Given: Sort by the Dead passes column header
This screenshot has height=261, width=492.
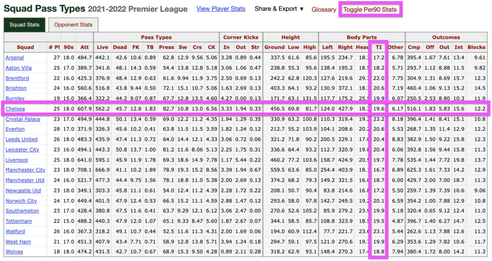Looking at the screenshot, I should tap(120, 47).
